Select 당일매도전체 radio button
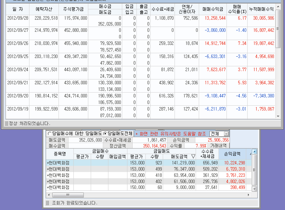Viewport: 285px width, 210px height. 105,134
